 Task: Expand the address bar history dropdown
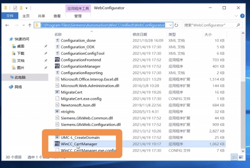tap(170, 25)
